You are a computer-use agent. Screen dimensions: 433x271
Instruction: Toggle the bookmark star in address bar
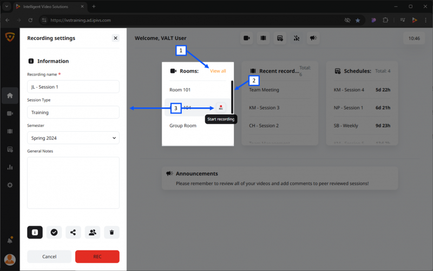point(358,20)
